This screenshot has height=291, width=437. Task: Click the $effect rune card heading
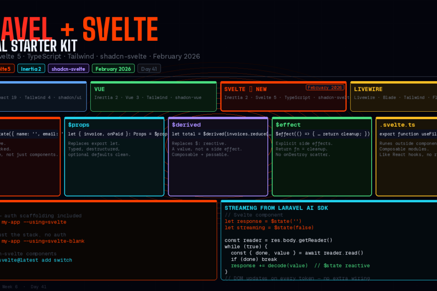click(x=289, y=125)
